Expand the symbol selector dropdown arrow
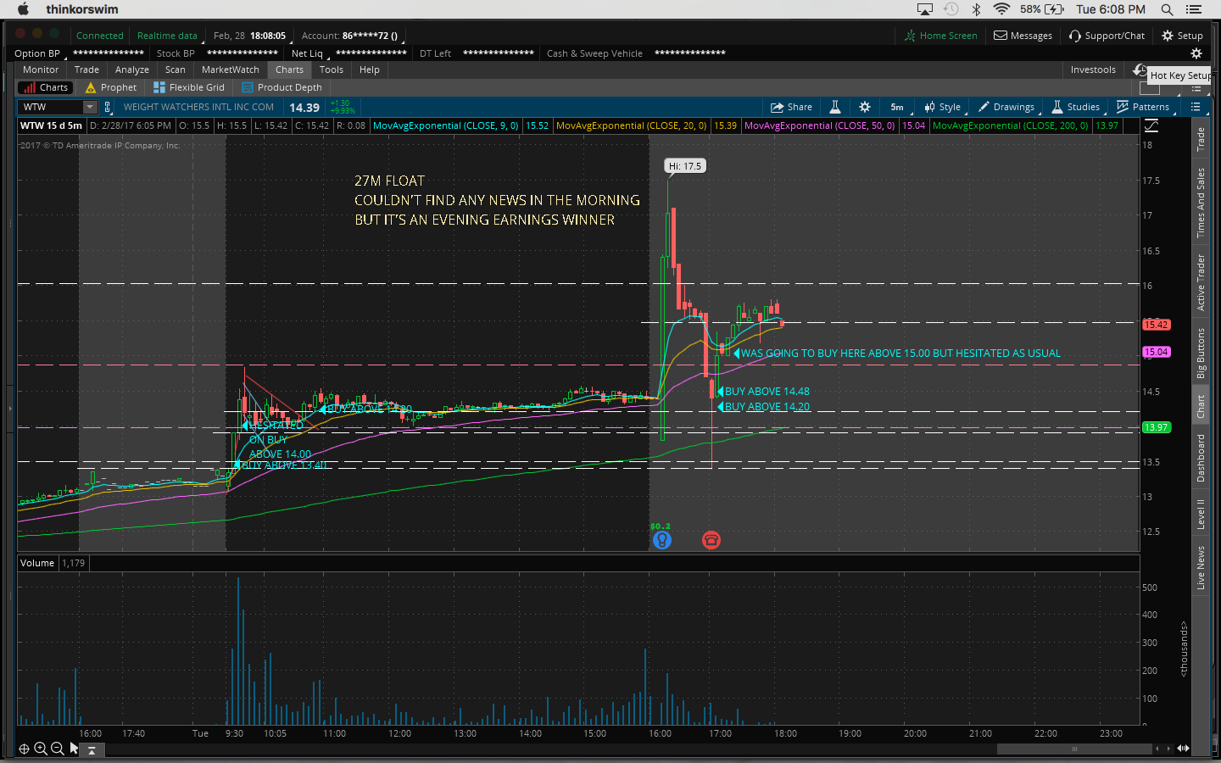Viewport: 1221px width, 763px height. click(x=90, y=107)
